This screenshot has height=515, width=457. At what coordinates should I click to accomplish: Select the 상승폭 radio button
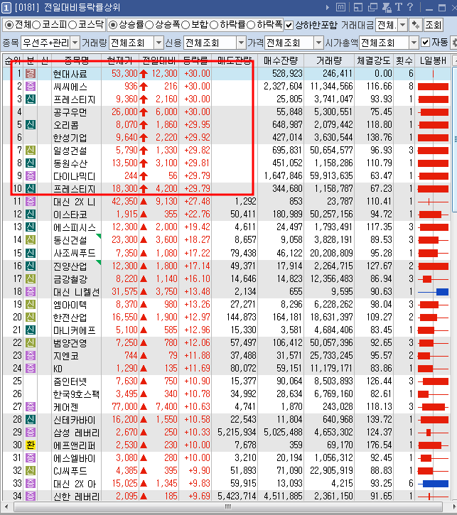click(149, 25)
